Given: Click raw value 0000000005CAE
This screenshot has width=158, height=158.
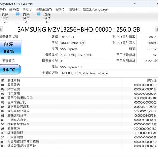Looking at the screenshot, I should coord(145,133).
